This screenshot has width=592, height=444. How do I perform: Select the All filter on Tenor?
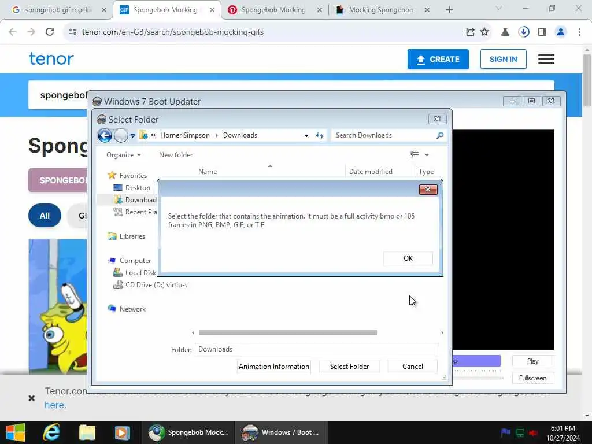(x=45, y=216)
